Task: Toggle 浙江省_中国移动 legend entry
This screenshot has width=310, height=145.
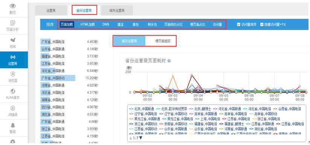Action: pyautogui.click(x=143, y=124)
